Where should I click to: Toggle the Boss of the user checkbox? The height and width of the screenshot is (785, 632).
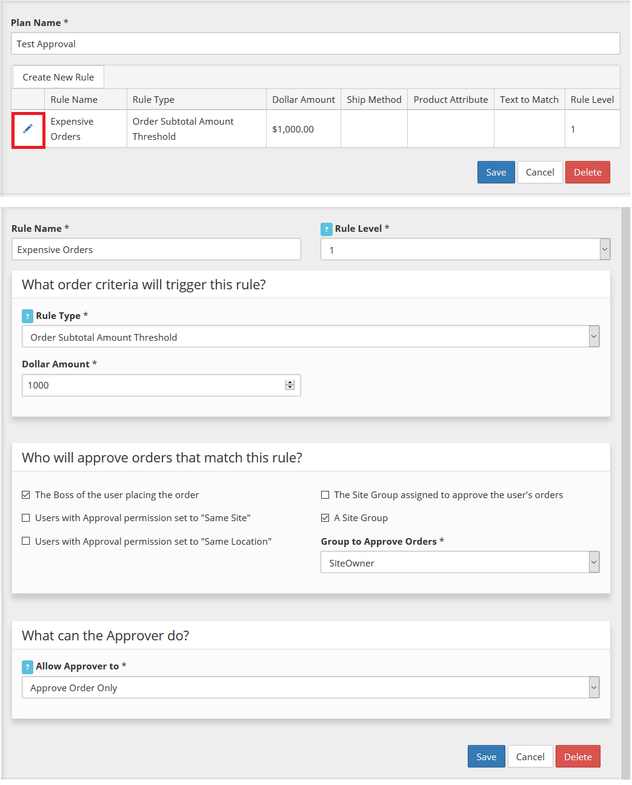[26, 495]
